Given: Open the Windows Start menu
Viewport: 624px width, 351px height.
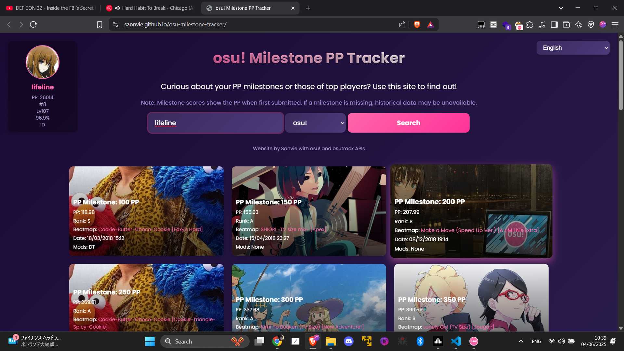Looking at the screenshot, I should coord(150,341).
